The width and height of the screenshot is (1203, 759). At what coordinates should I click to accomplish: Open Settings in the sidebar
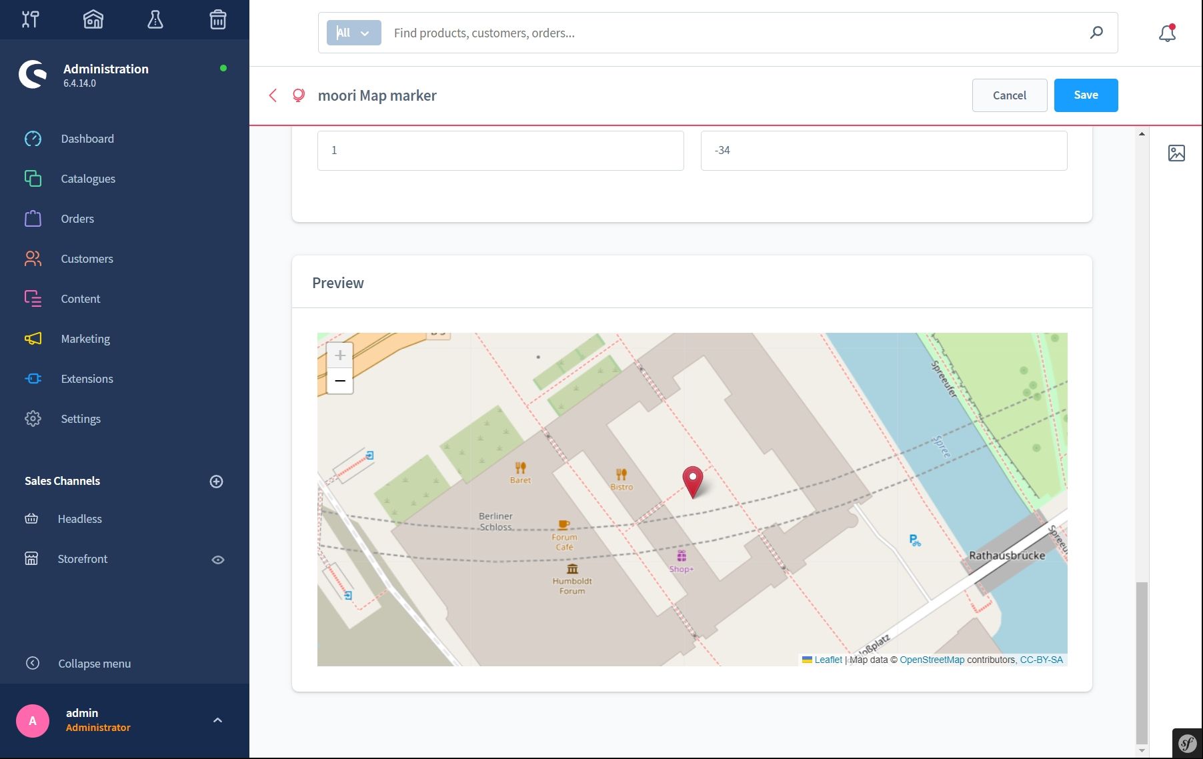click(x=80, y=419)
